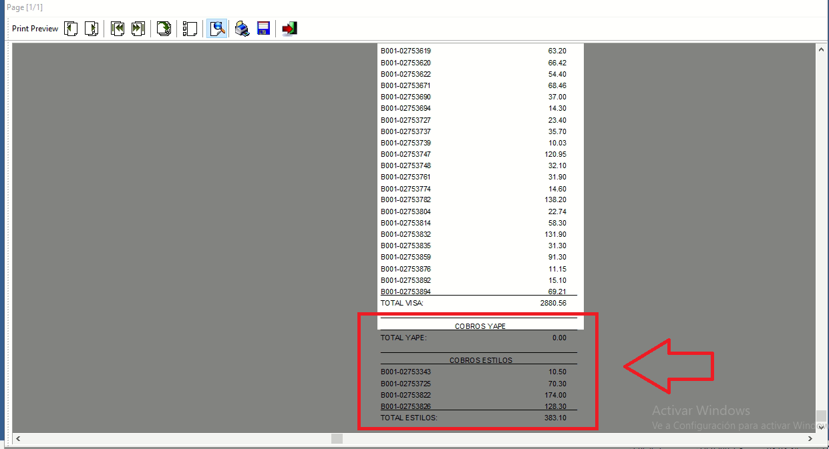Screen dimensions: 829x449
Task: Jump to the first page
Action: (118, 29)
